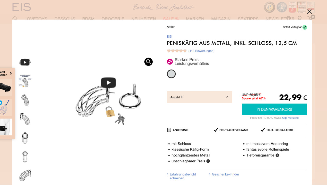Open the shopping cart icon
This screenshot has height=185, width=327.
pos(310,18)
